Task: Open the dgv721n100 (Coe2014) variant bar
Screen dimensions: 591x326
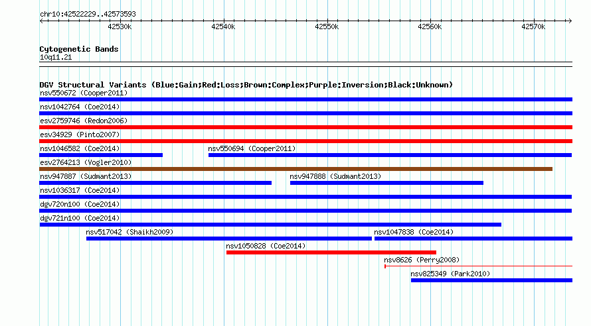Action: pyautogui.click(x=271, y=225)
